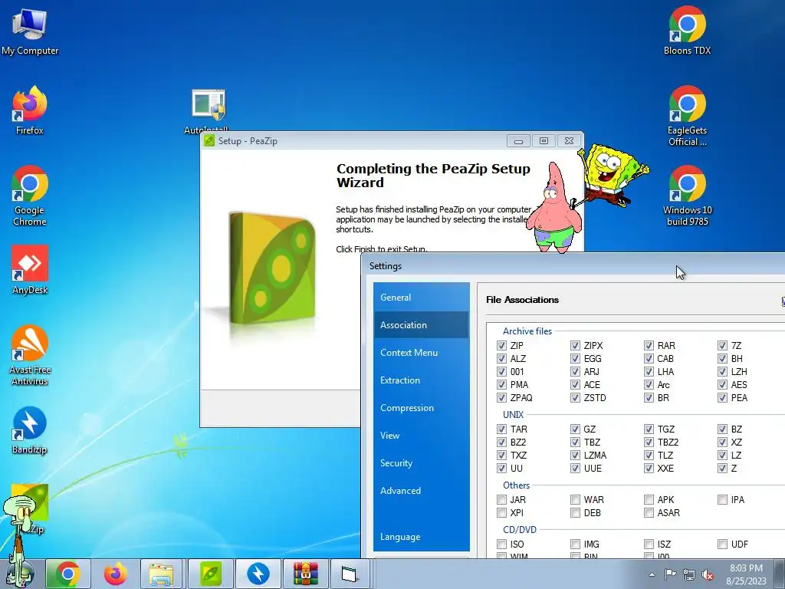This screenshot has height=589, width=785.
Task: Toggle LZMA association checkbox
Action: tap(575, 455)
